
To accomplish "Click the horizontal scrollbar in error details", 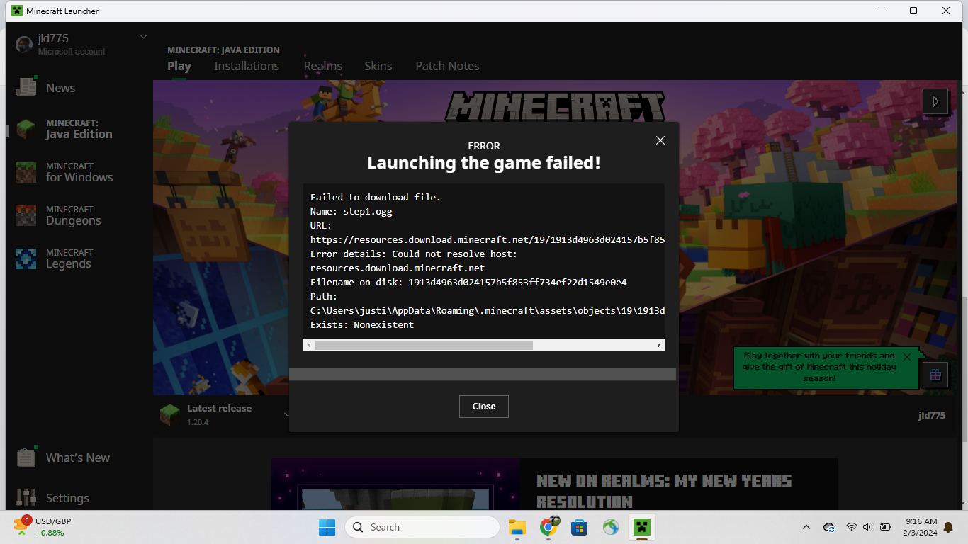I will click(x=424, y=345).
